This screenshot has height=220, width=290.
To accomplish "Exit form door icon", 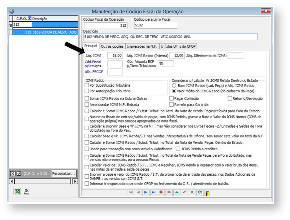I will pos(208,194).
